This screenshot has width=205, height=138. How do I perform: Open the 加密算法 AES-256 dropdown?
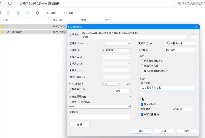[x=183, y=109]
